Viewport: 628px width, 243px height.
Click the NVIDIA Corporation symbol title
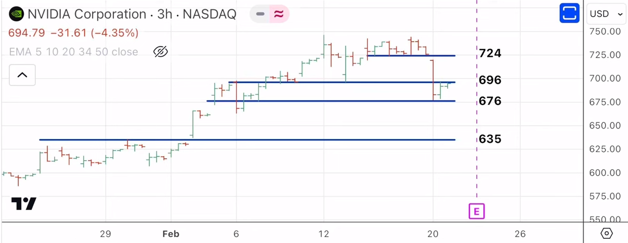[x=87, y=14]
